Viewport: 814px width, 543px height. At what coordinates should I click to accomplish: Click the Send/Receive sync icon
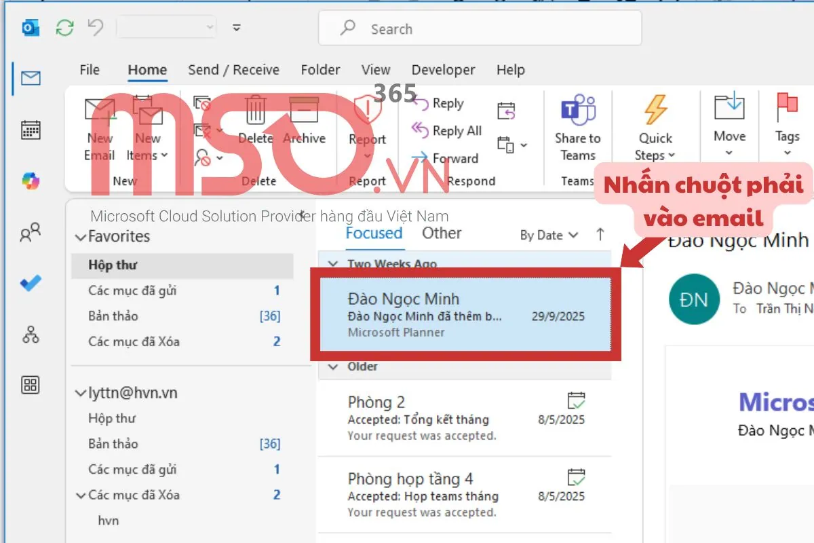64,28
